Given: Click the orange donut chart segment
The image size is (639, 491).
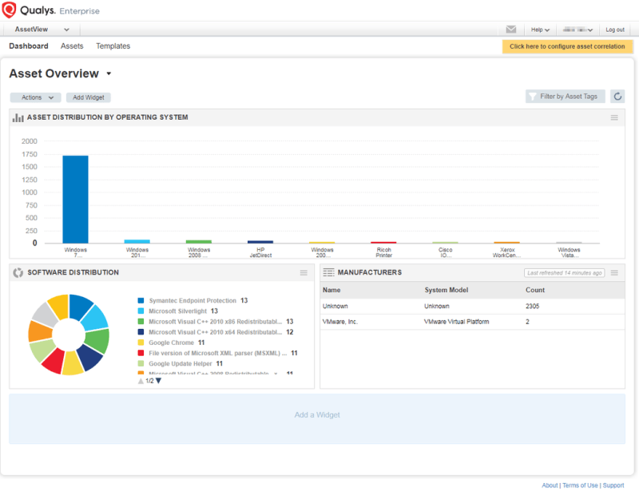Looking at the screenshot, I should [39, 331].
